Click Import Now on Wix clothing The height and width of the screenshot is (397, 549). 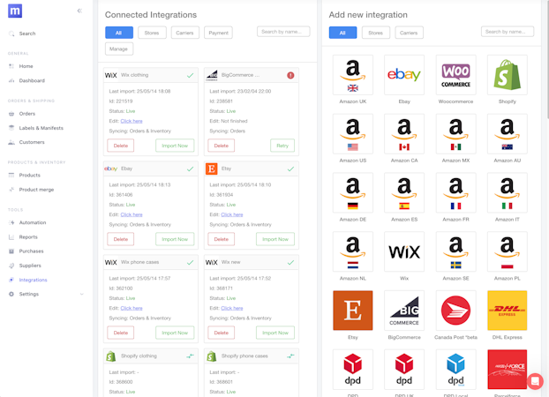point(175,146)
